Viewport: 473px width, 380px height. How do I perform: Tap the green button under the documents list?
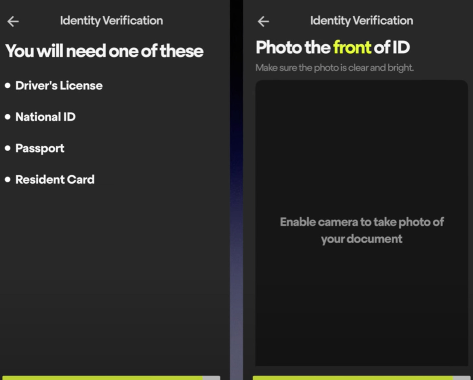point(103,378)
